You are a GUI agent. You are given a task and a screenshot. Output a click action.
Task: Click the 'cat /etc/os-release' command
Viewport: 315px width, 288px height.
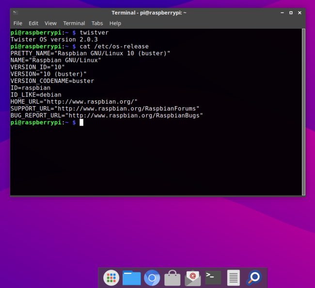tap(114, 47)
